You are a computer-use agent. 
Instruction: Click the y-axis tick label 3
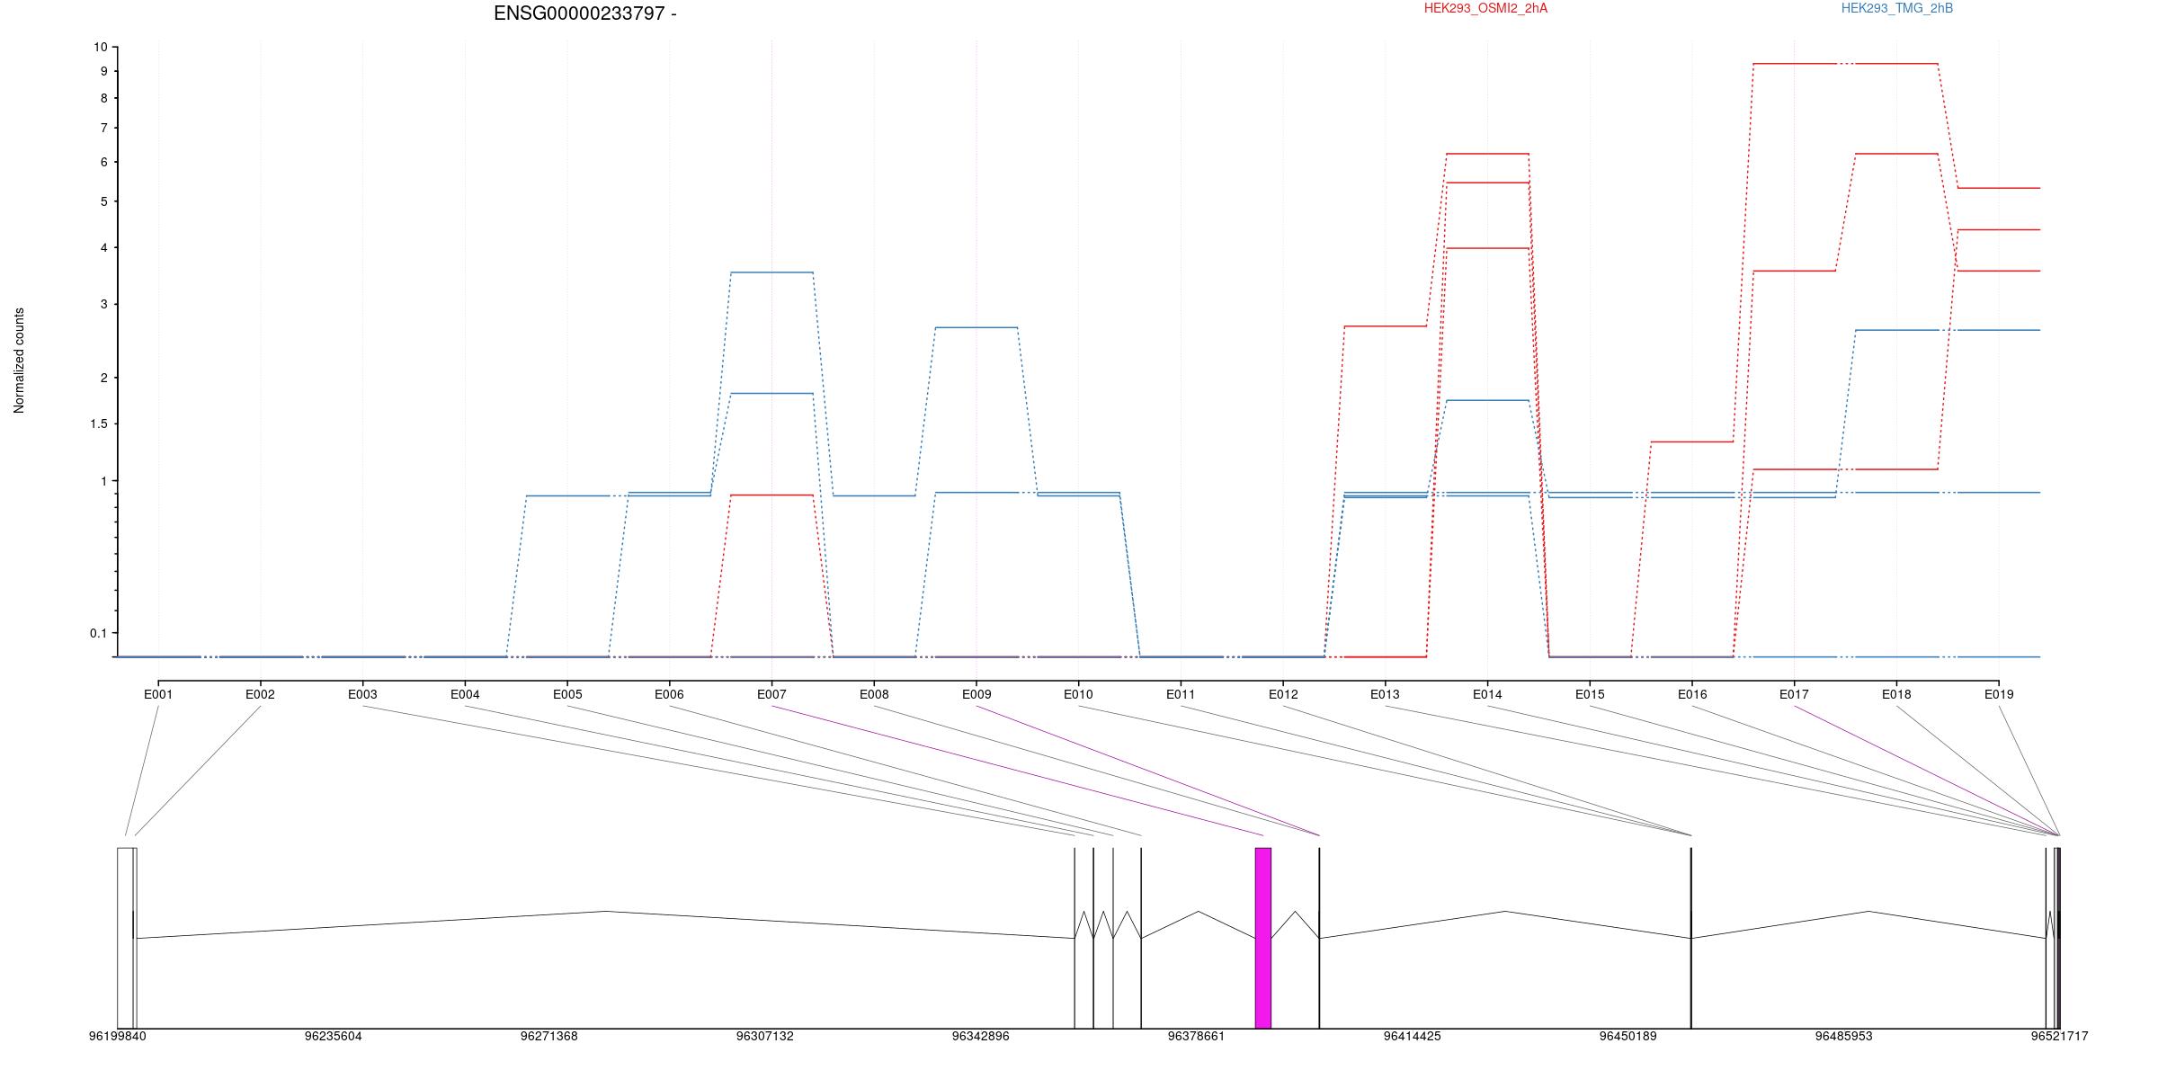(103, 305)
